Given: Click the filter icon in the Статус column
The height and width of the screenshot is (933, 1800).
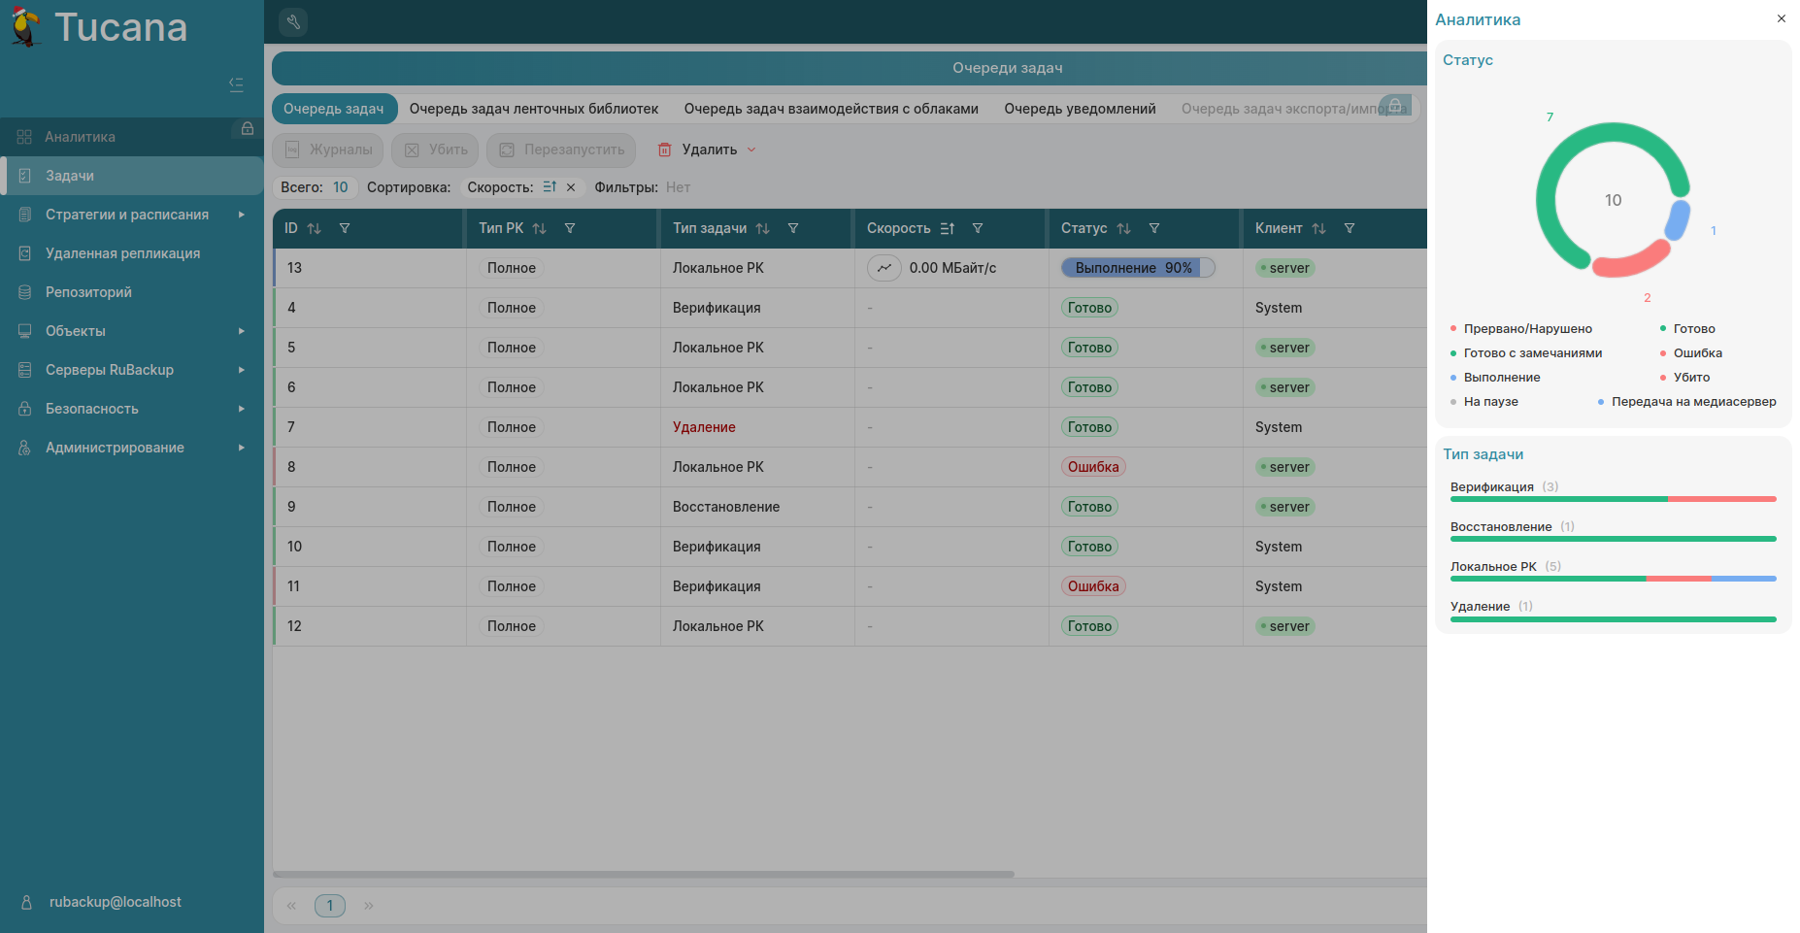Looking at the screenshot, I should point(1154,228).
